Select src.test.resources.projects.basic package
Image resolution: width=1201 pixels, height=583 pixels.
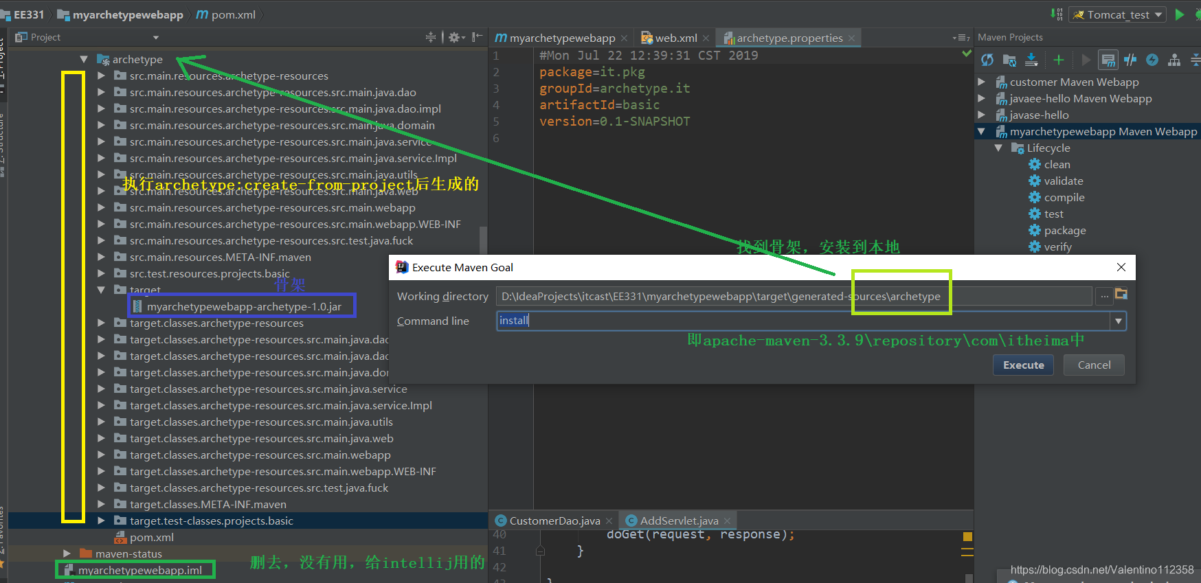click(202, 273)
